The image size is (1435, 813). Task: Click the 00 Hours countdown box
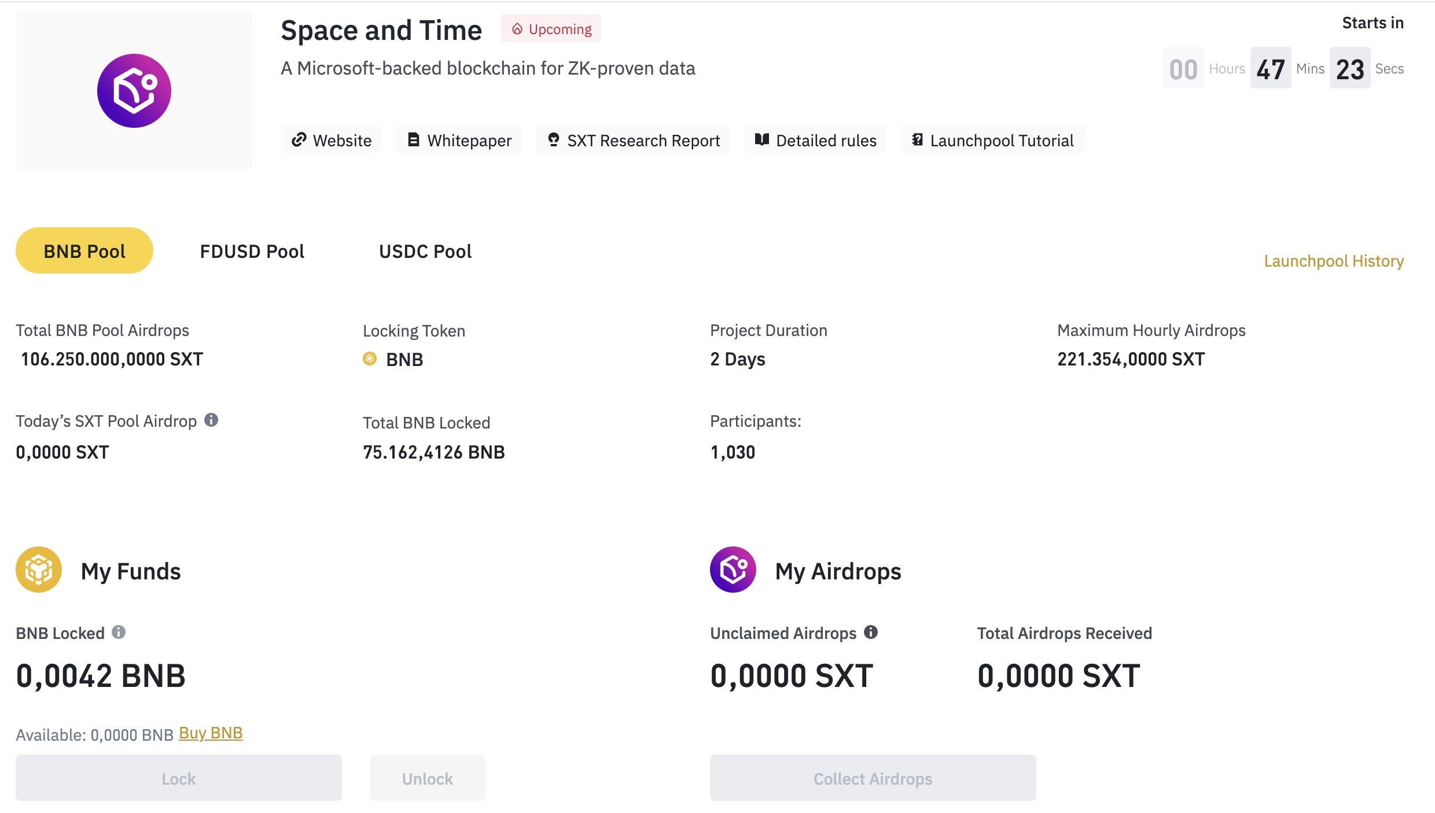(x=1183, y=68)
